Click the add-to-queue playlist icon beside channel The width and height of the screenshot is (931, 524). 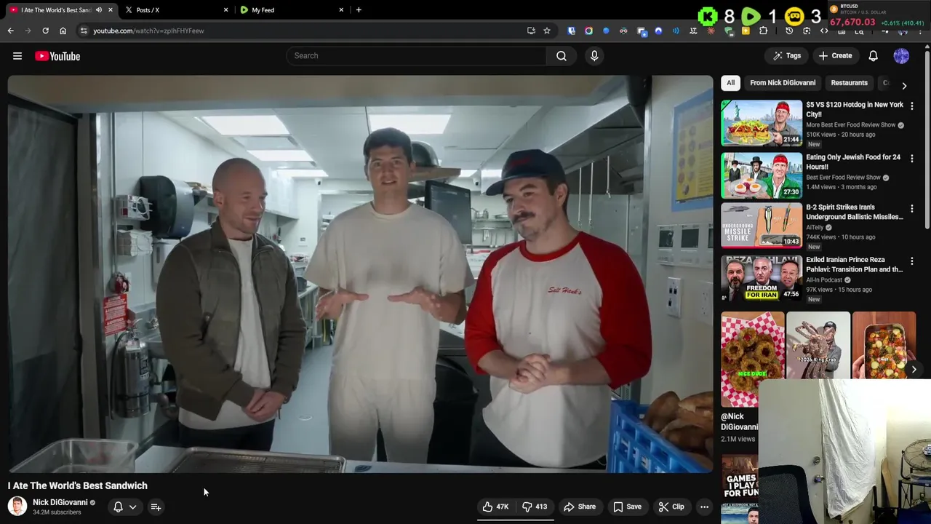pos(156,507)
